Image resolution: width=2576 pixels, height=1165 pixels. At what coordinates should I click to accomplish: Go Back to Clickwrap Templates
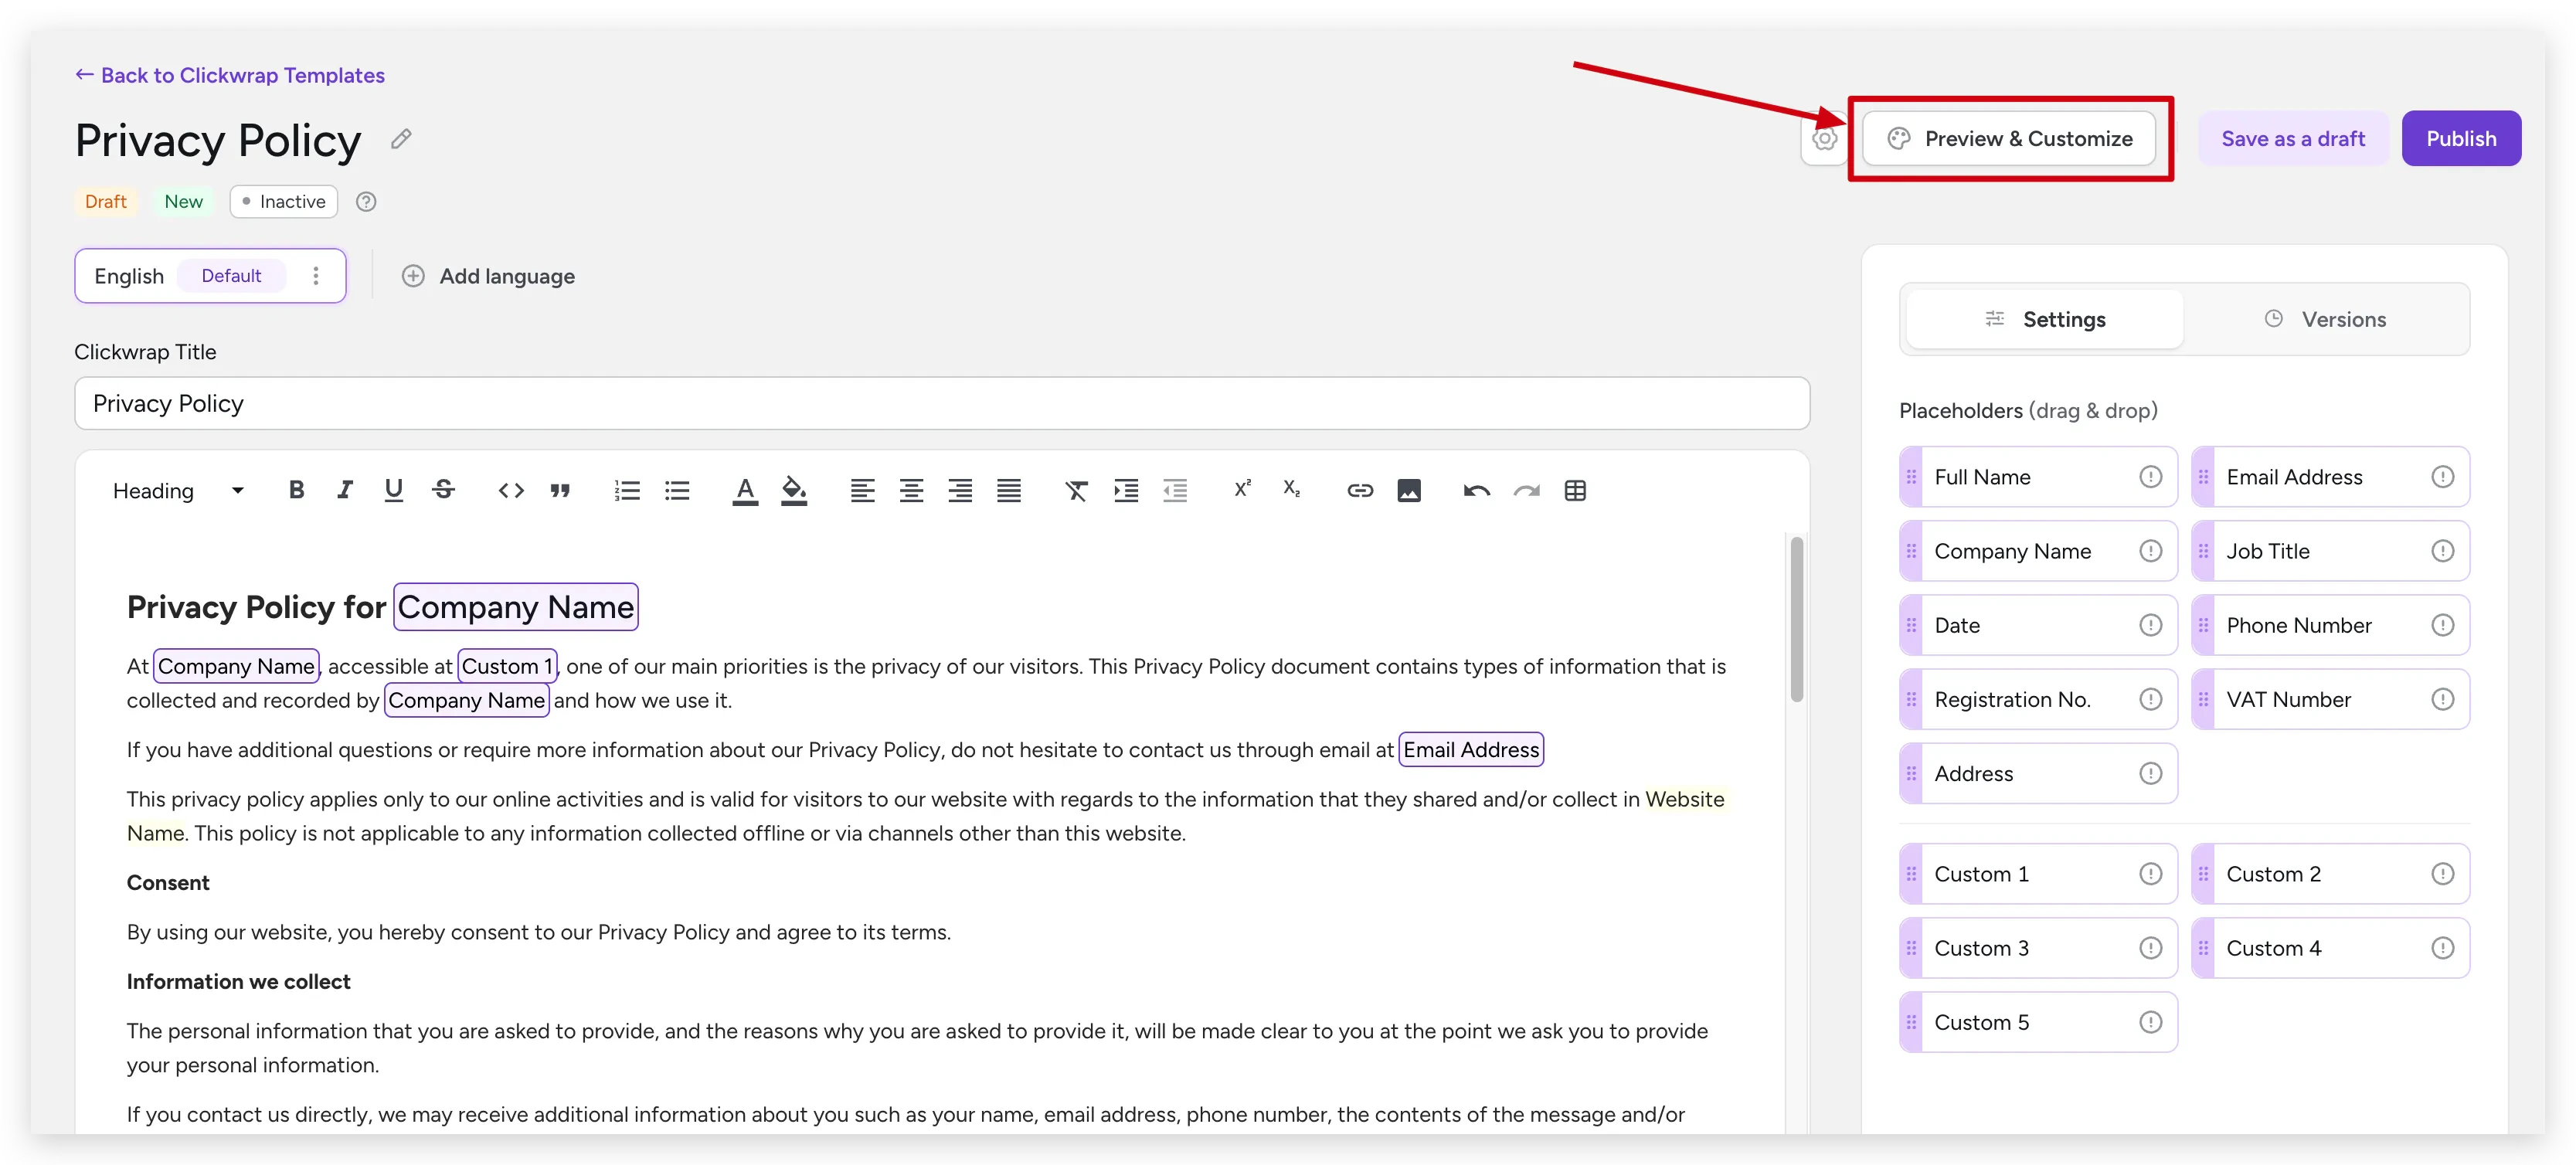[x=229, y=74]
